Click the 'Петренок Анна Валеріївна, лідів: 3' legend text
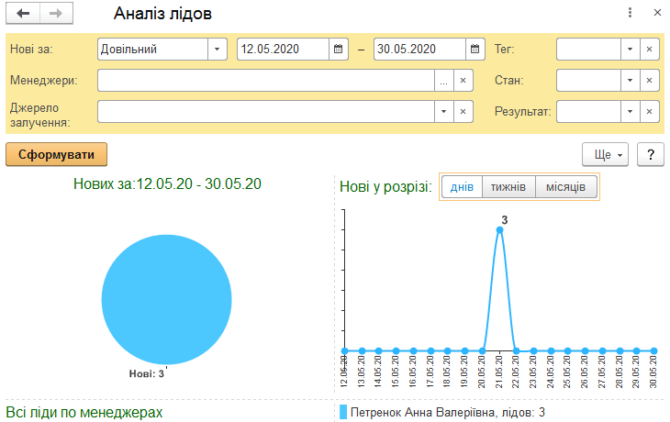The image size is (670, 422). [x=447, y=412]
